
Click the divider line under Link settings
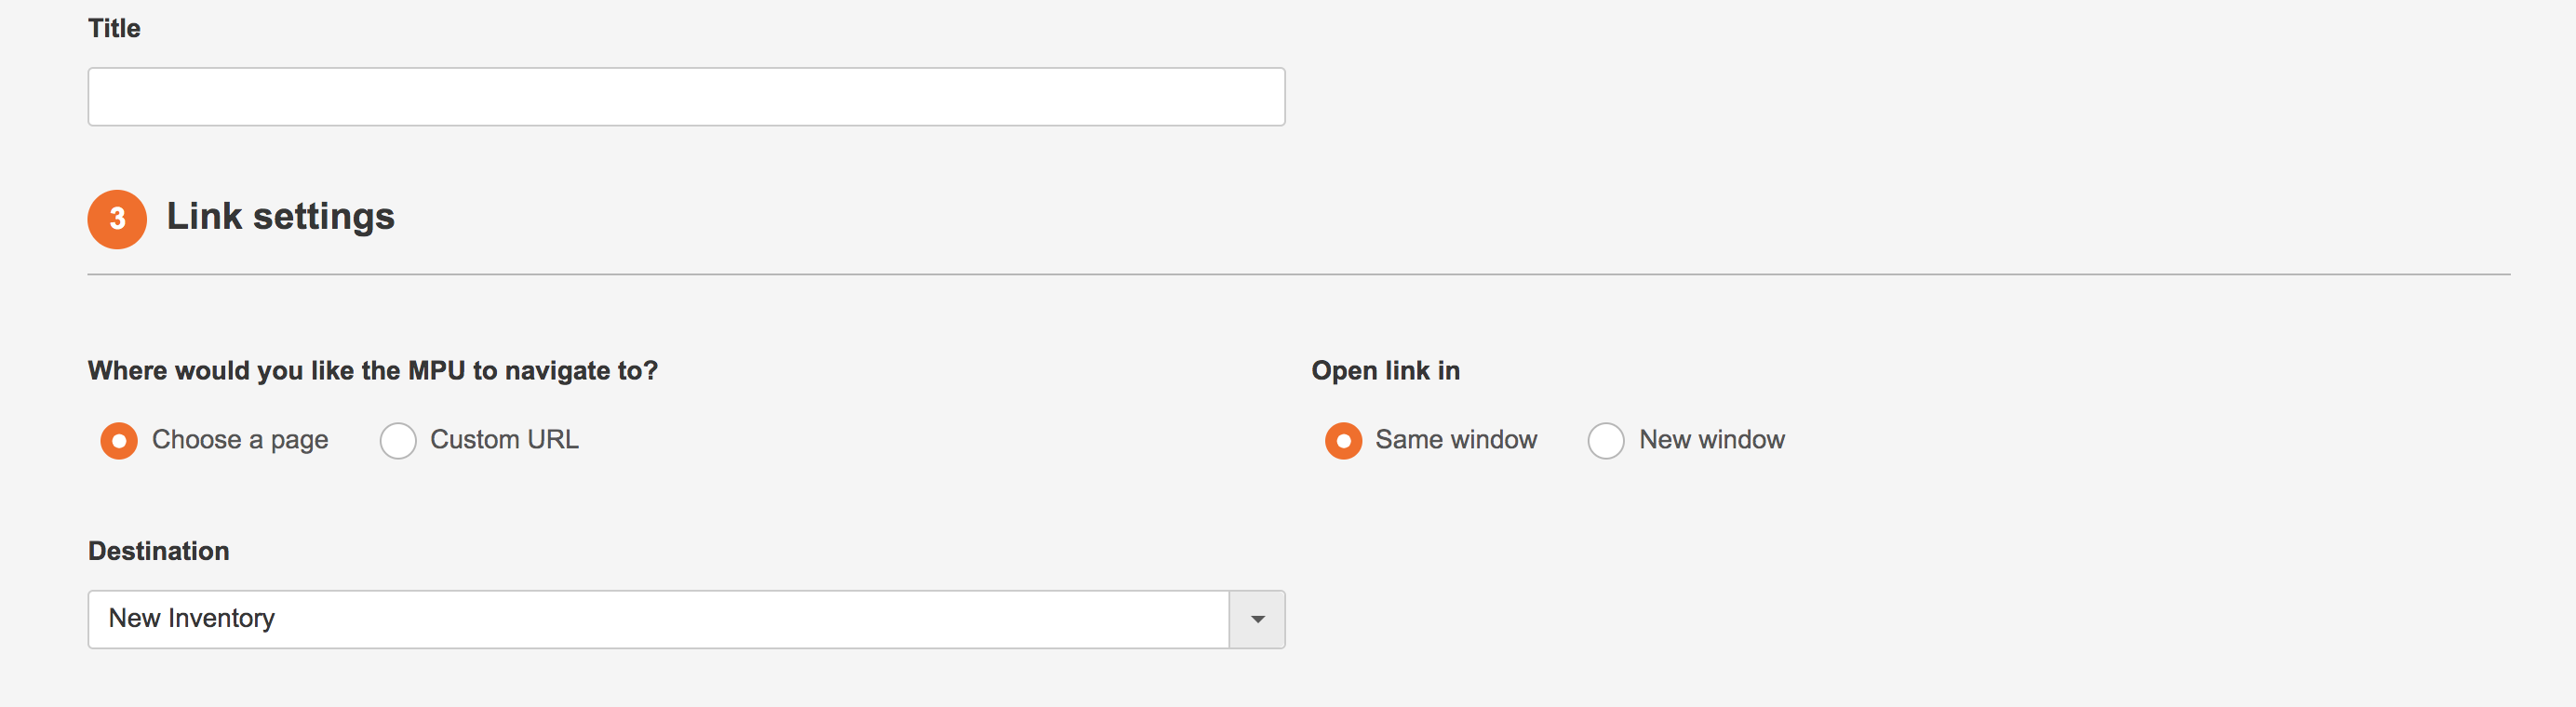pos(1298,274)
